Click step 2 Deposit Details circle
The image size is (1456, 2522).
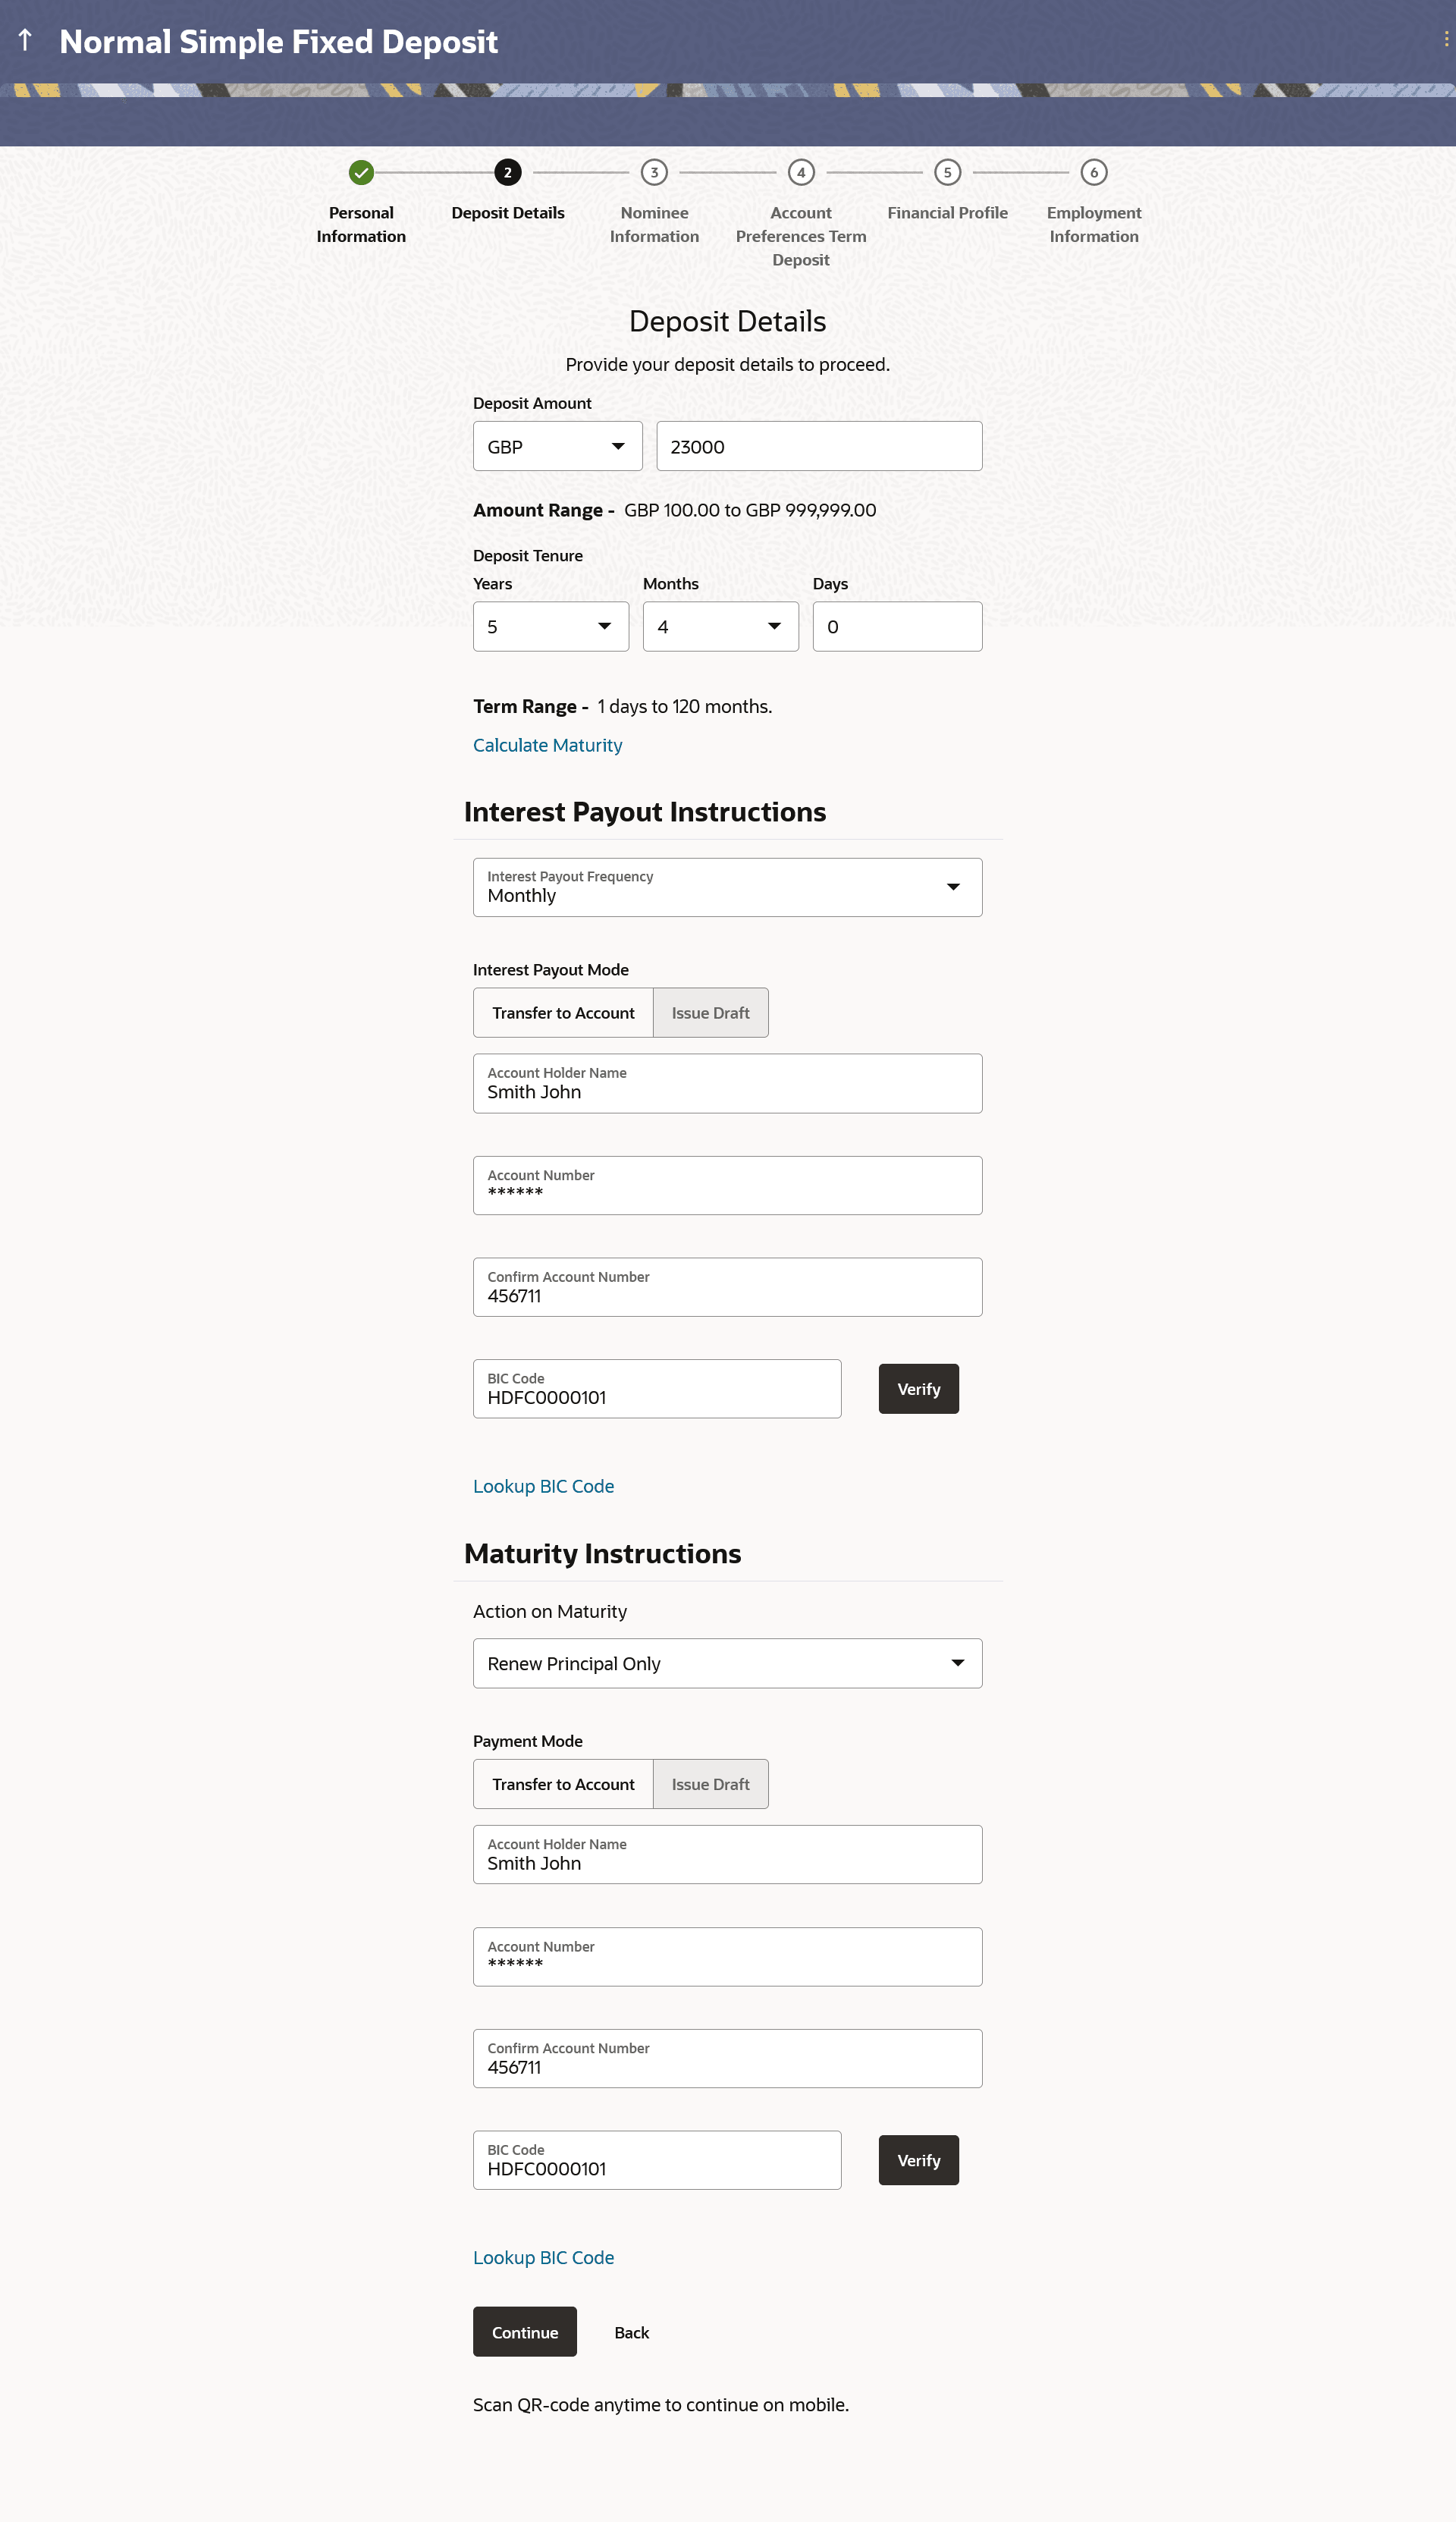(507, 172)
